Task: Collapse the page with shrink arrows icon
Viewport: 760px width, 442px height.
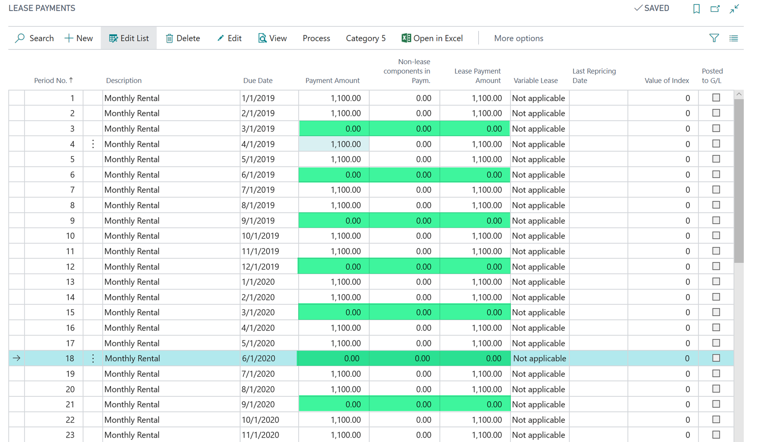Action: click(734, 9)
